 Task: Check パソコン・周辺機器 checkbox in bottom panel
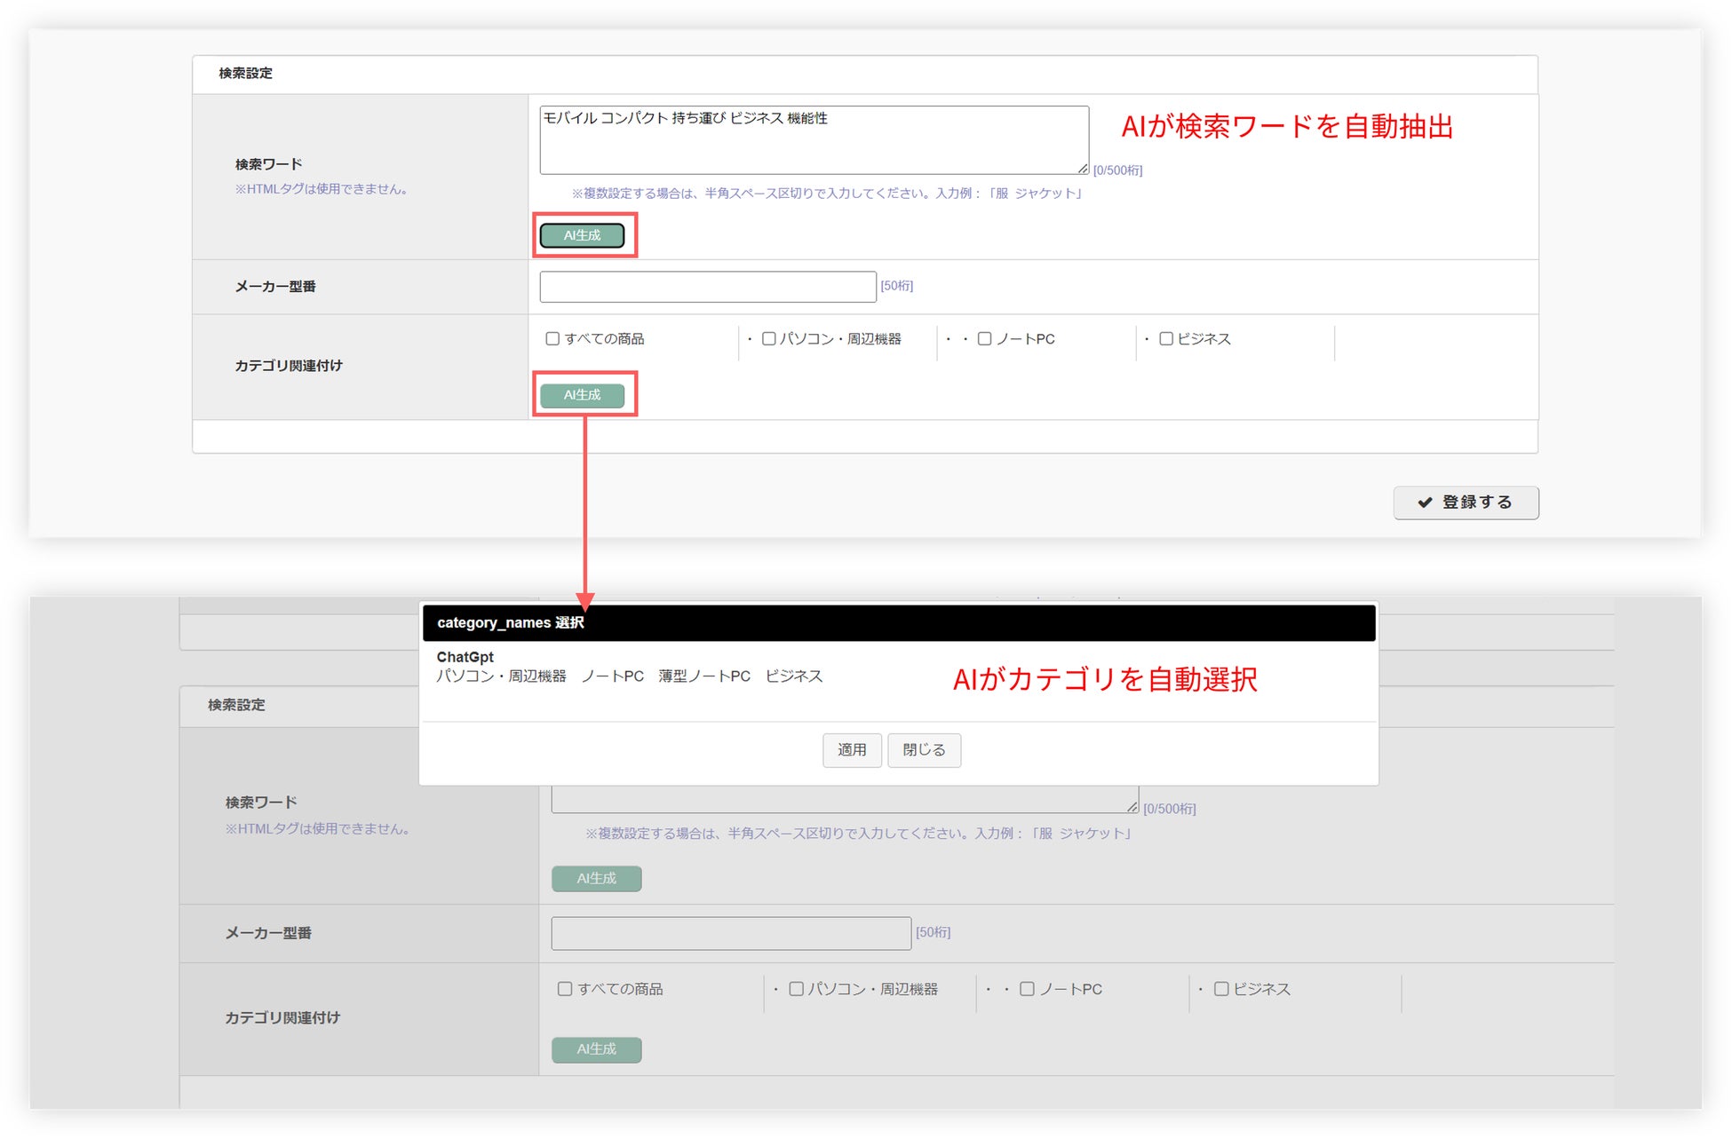pyautogui.click(x=797, y=989)
